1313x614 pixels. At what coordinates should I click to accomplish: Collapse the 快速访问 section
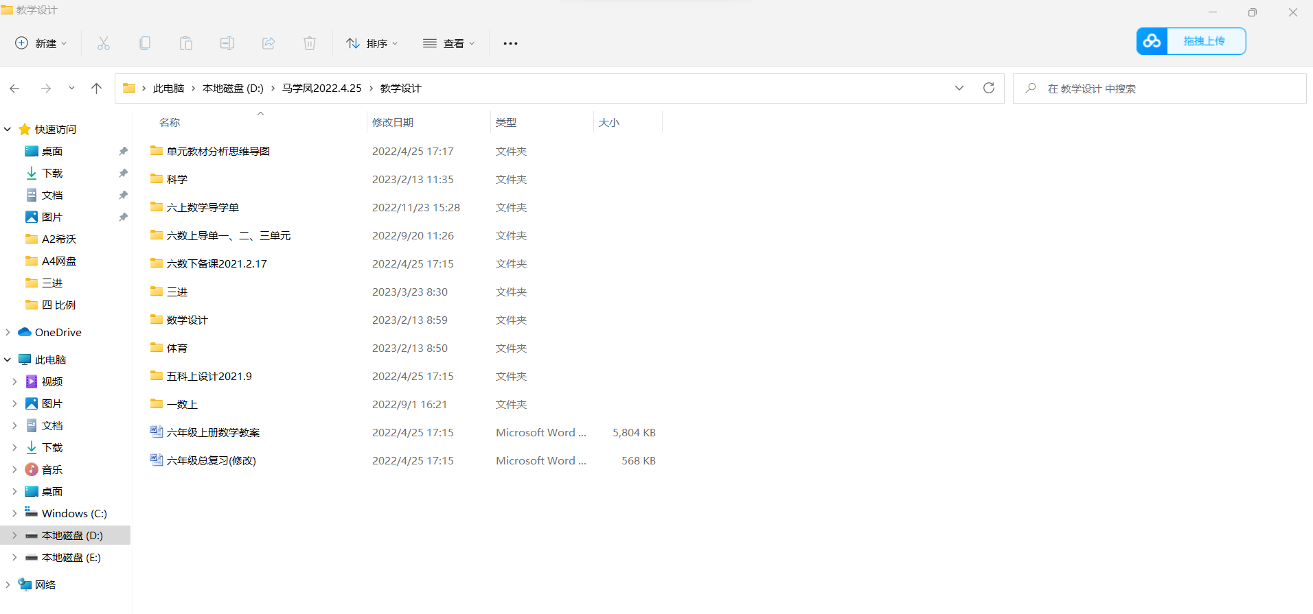point(8,129)
